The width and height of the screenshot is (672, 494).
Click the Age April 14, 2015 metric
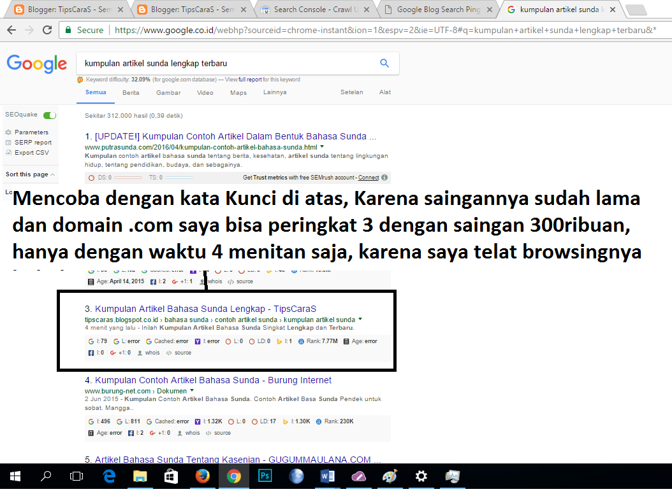pos(116,281)
